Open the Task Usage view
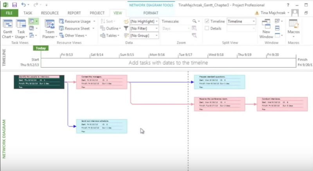The width and height of the screenshot is (313, 171). pos(21,29)
